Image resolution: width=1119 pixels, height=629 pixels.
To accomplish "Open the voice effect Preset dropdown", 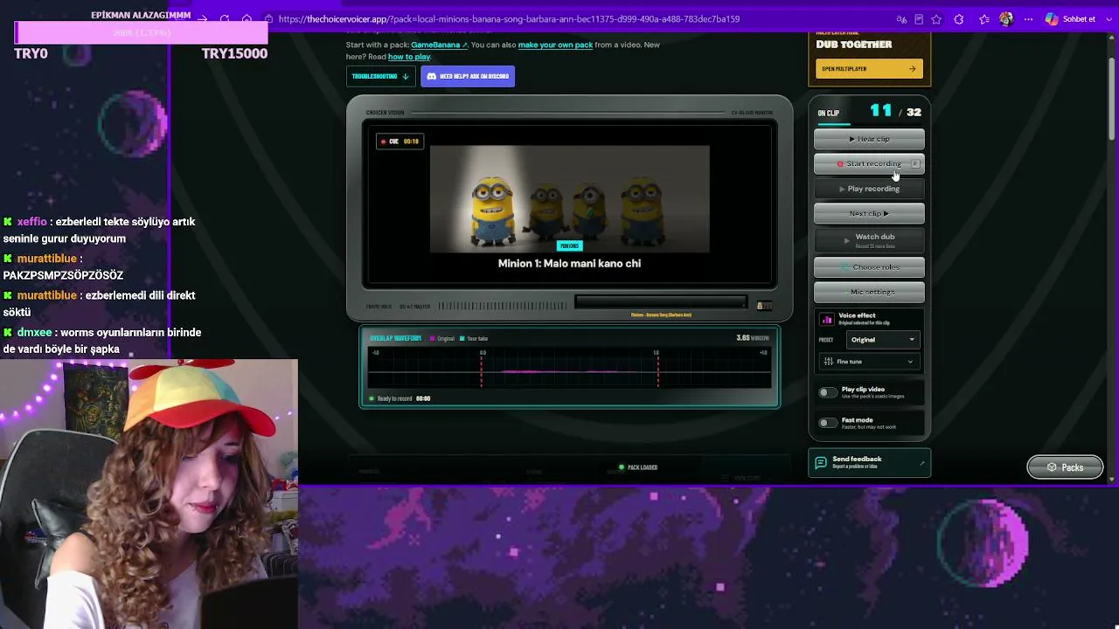I will pos(884,340).
